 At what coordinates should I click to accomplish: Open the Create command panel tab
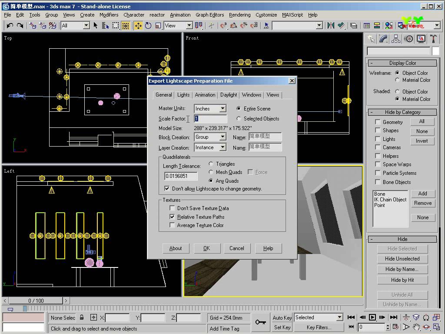(x=371, y=39)
